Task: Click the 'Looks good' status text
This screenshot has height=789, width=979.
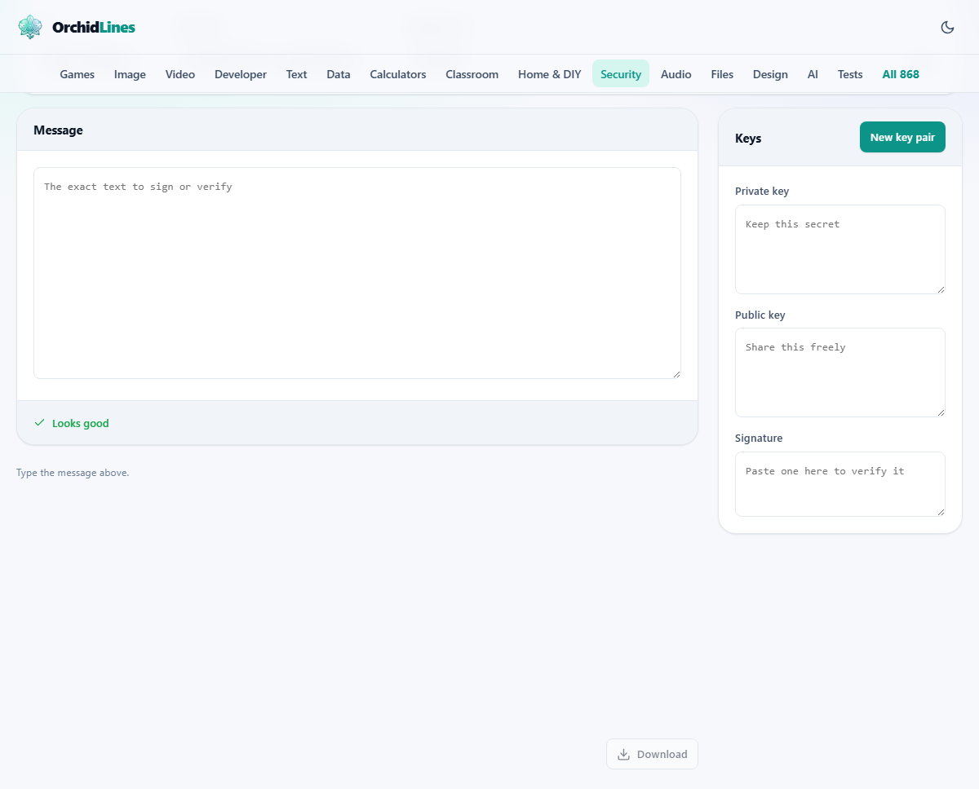Action: [x=81, y=423]
